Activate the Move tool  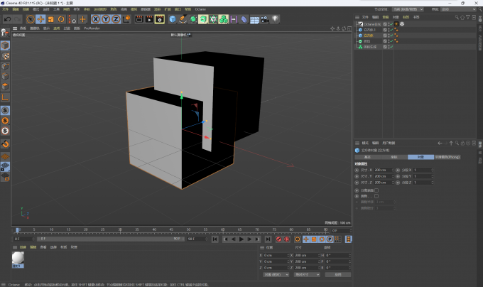pos(40,19)
